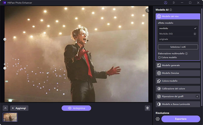The image size is (203, 125).
Task: Open resolution settings gear icon
Action: 158,119
